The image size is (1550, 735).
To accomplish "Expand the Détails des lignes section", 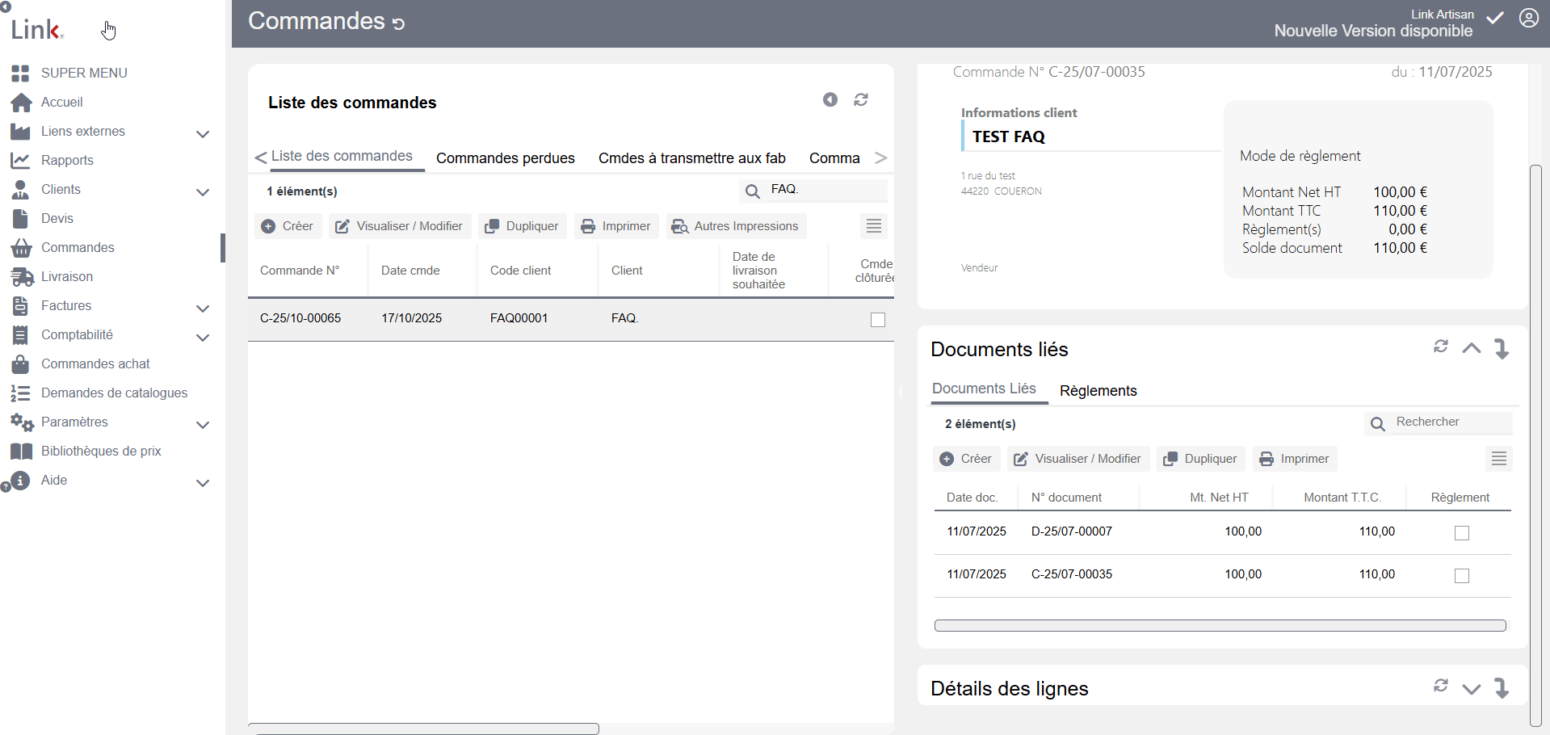I will click(1472, 688).
